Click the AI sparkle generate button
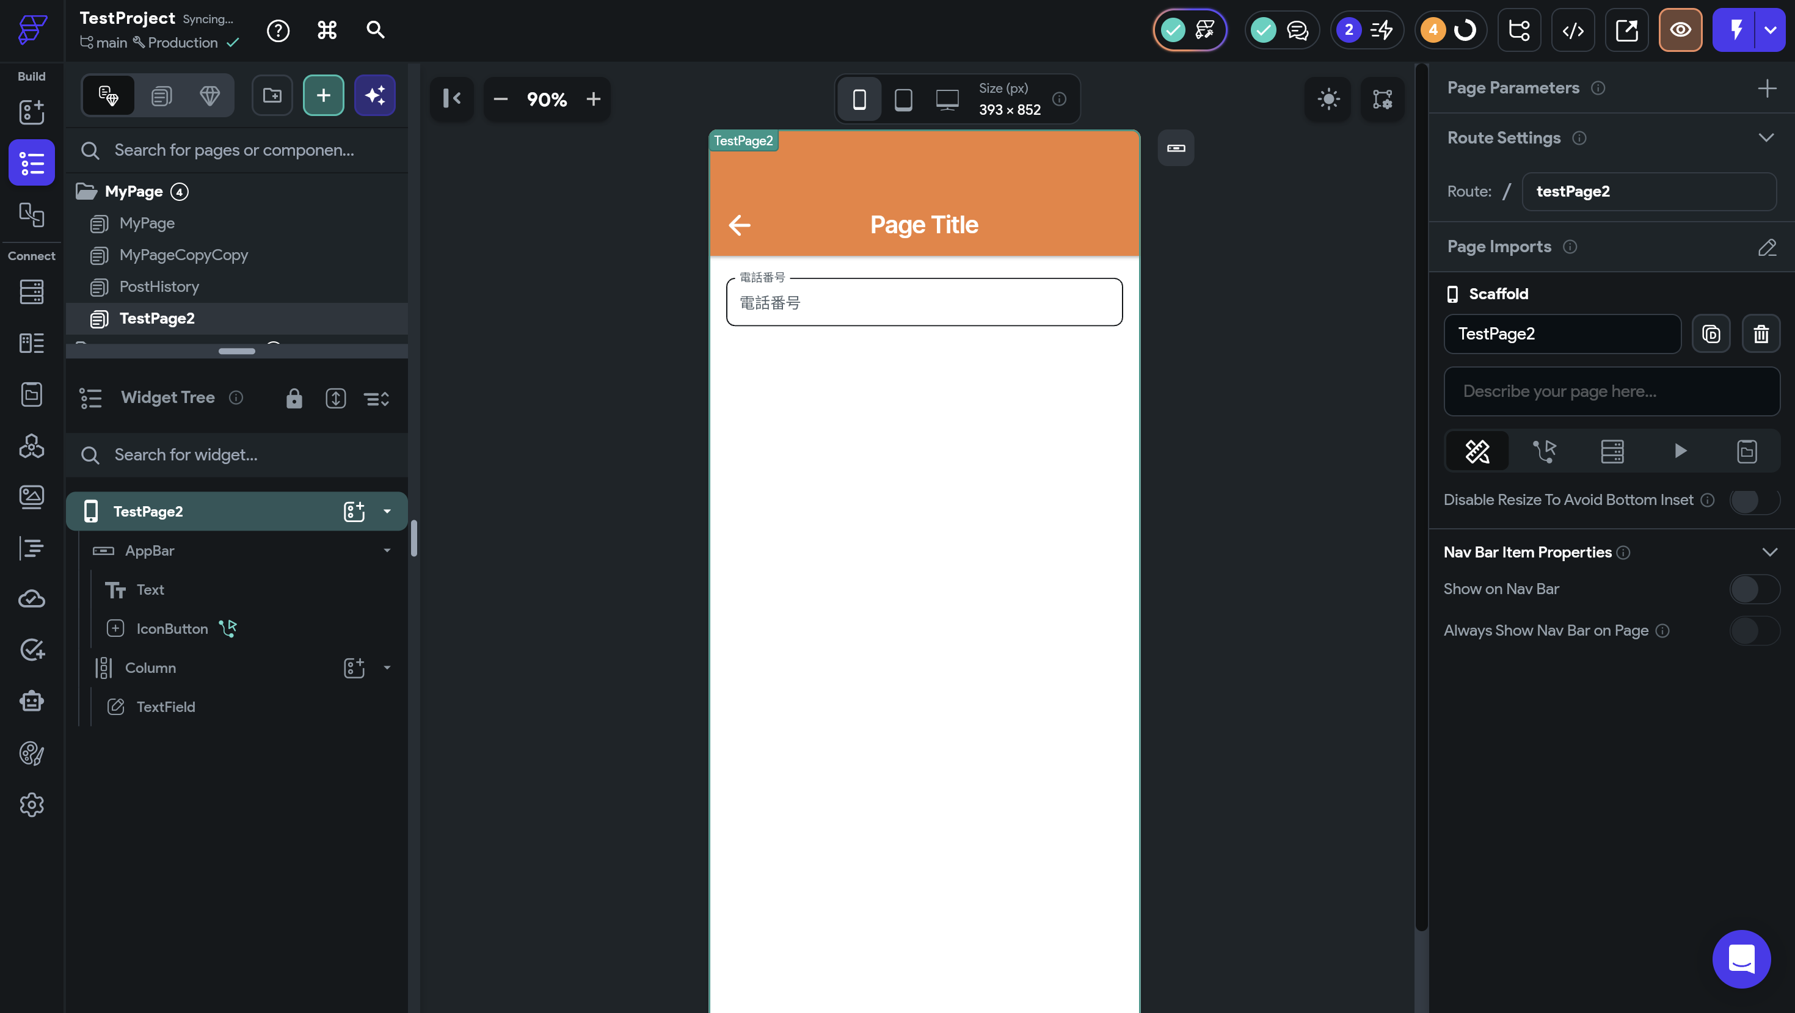The image size is (1795, 1013). click(x=375, y=95)
